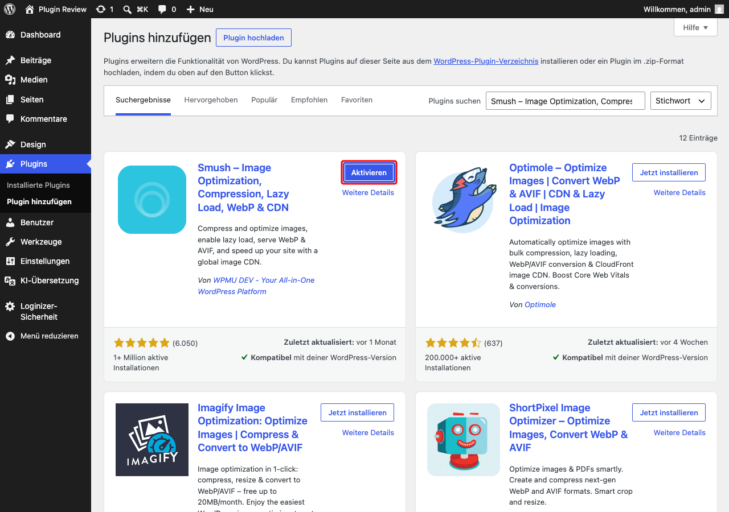Click the Imagify plugin logo thumbnail
Screen dimensions: 729x512
pyautogui.click(x=152, y=440)
